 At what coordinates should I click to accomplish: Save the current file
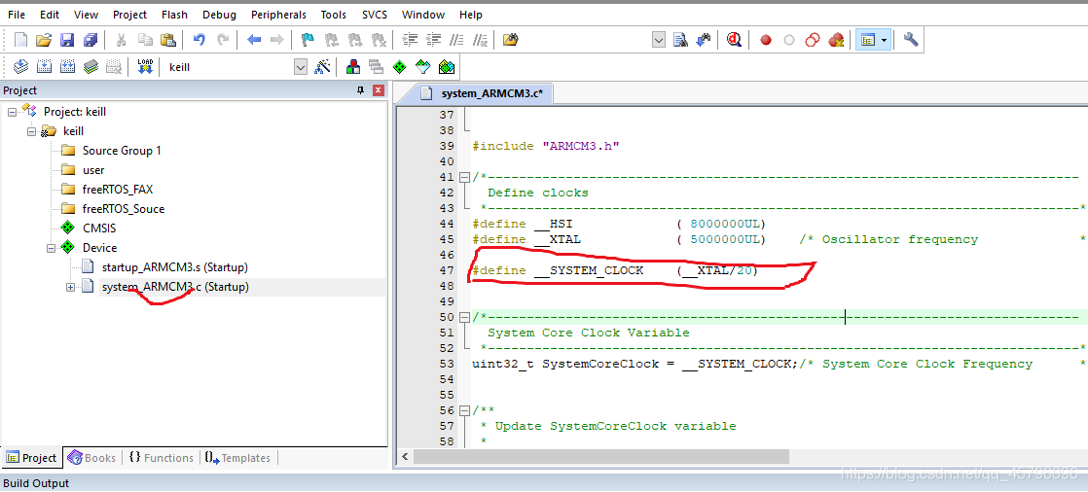(66, 40)
